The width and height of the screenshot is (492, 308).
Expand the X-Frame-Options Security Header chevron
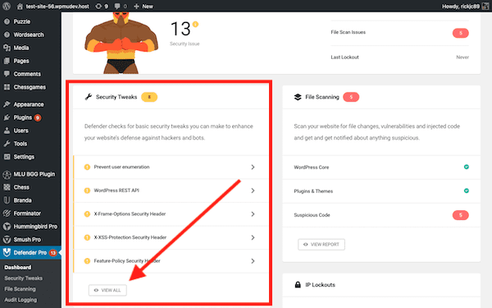[253, 214]
